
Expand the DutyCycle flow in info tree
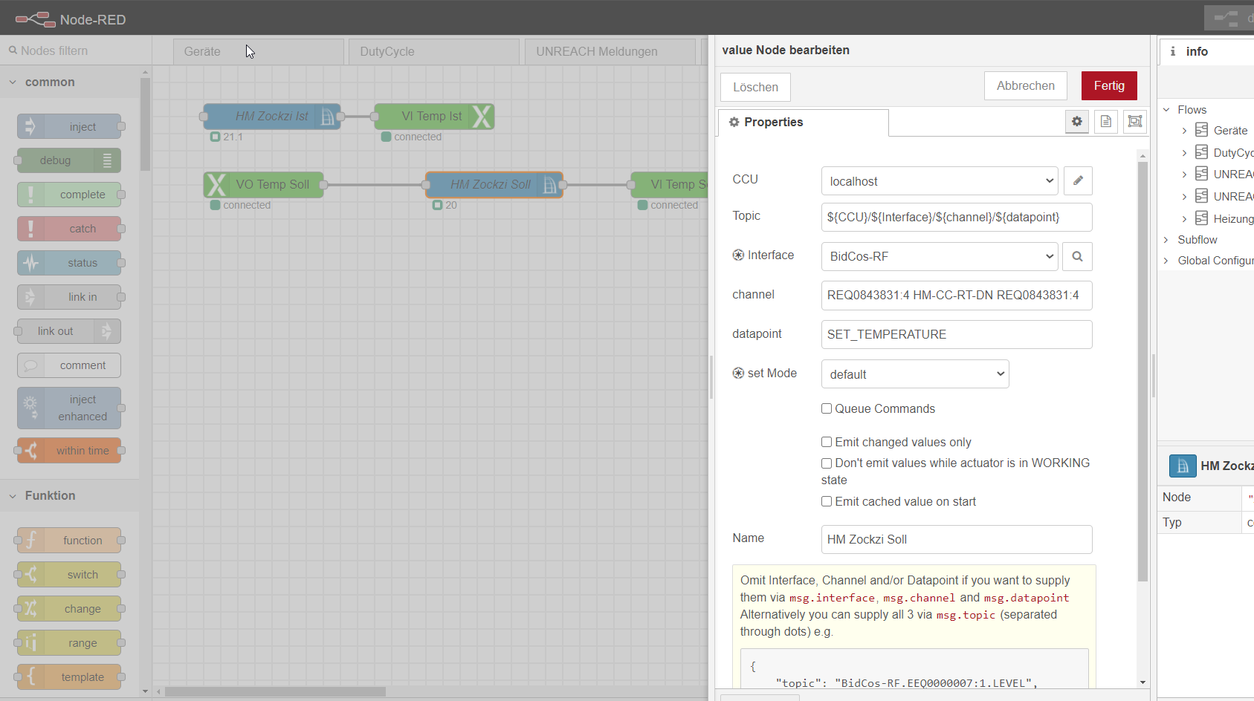[x=1184, y=153]
